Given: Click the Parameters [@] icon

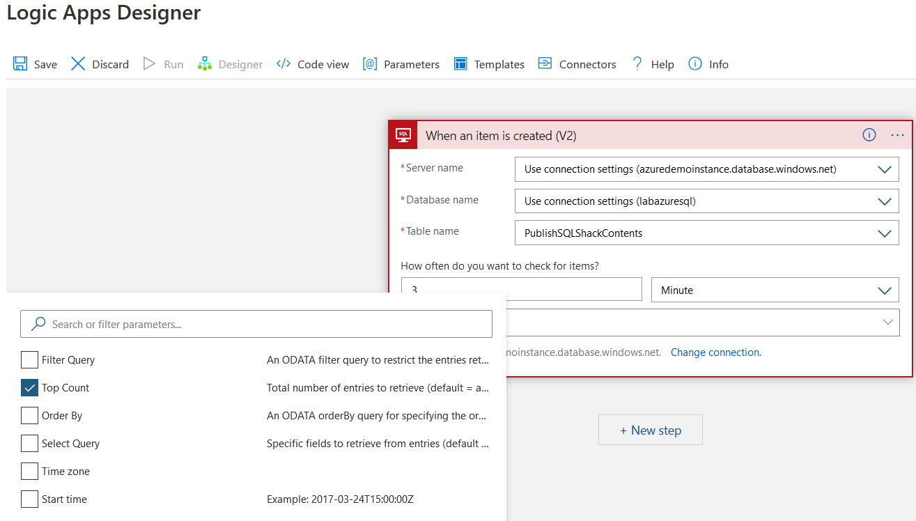Looking at the screenshot, I should click(370, 64).
